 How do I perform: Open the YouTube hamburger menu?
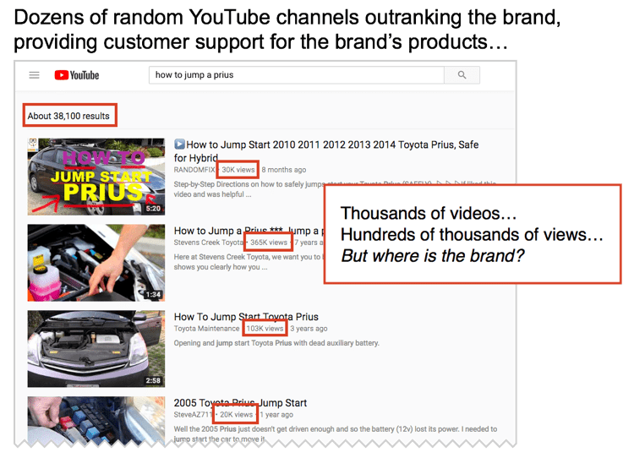click(x=35, y=75)
